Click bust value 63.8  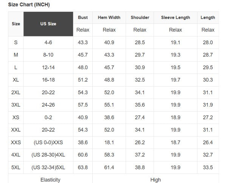click(x=83, y=167)
